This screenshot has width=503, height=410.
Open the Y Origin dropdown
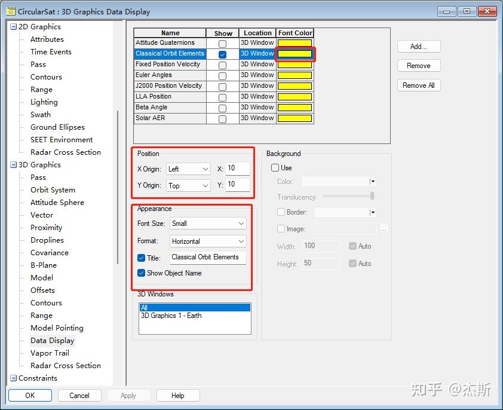tap(188, 185)
